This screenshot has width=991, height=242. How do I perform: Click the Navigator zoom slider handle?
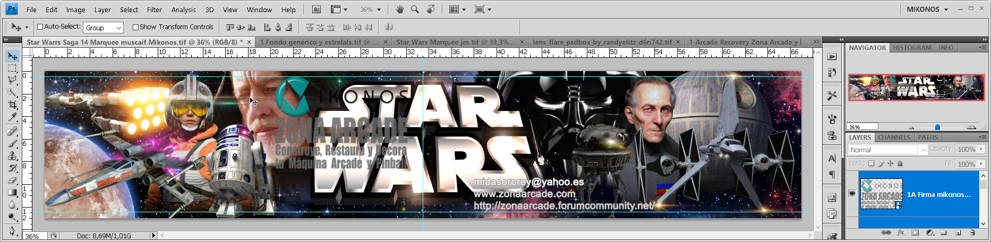[937, 127]
